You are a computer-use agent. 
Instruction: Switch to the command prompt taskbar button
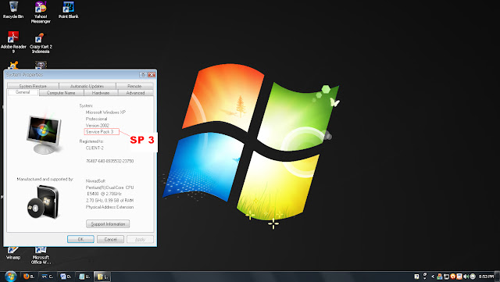(47, 277)
